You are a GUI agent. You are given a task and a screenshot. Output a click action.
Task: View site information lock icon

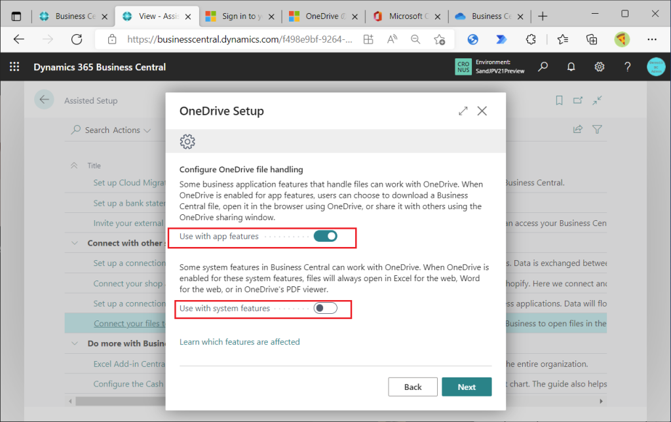pyautogui.click(x=112, y=39)
